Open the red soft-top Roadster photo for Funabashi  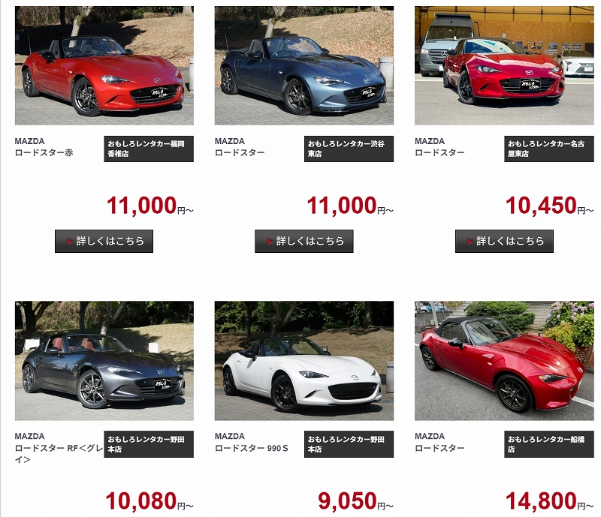pyautogui.click(x=504, y=361)
